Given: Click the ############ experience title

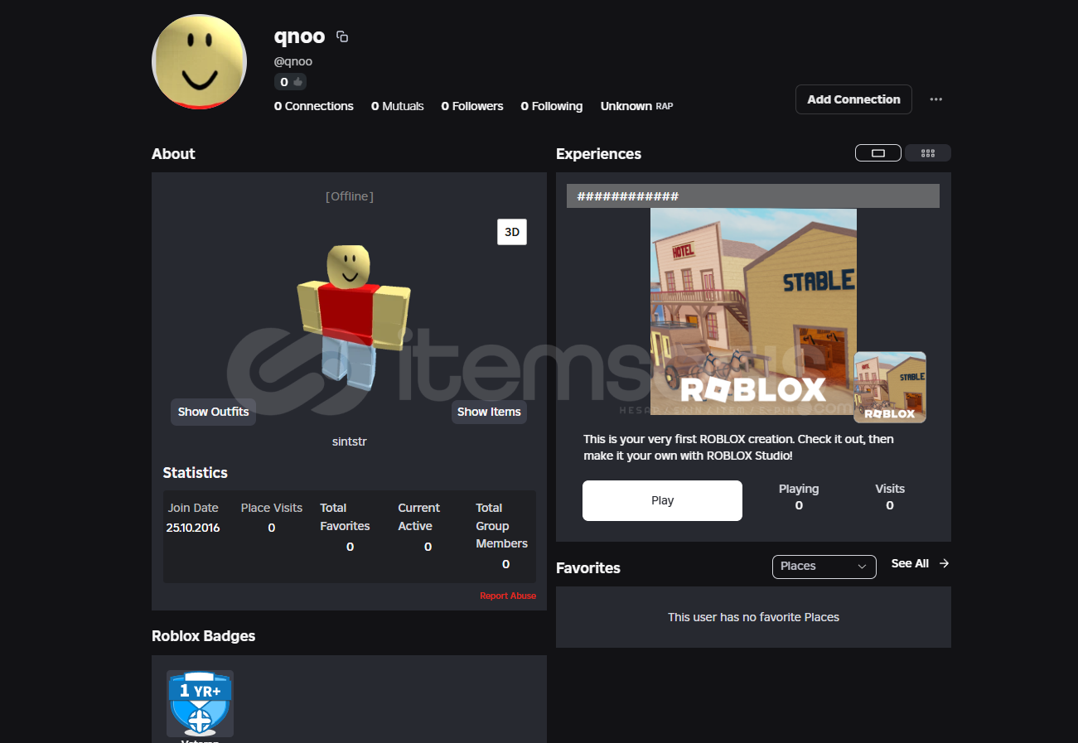Looking at the screenshot, I should [x=628, y=196].
